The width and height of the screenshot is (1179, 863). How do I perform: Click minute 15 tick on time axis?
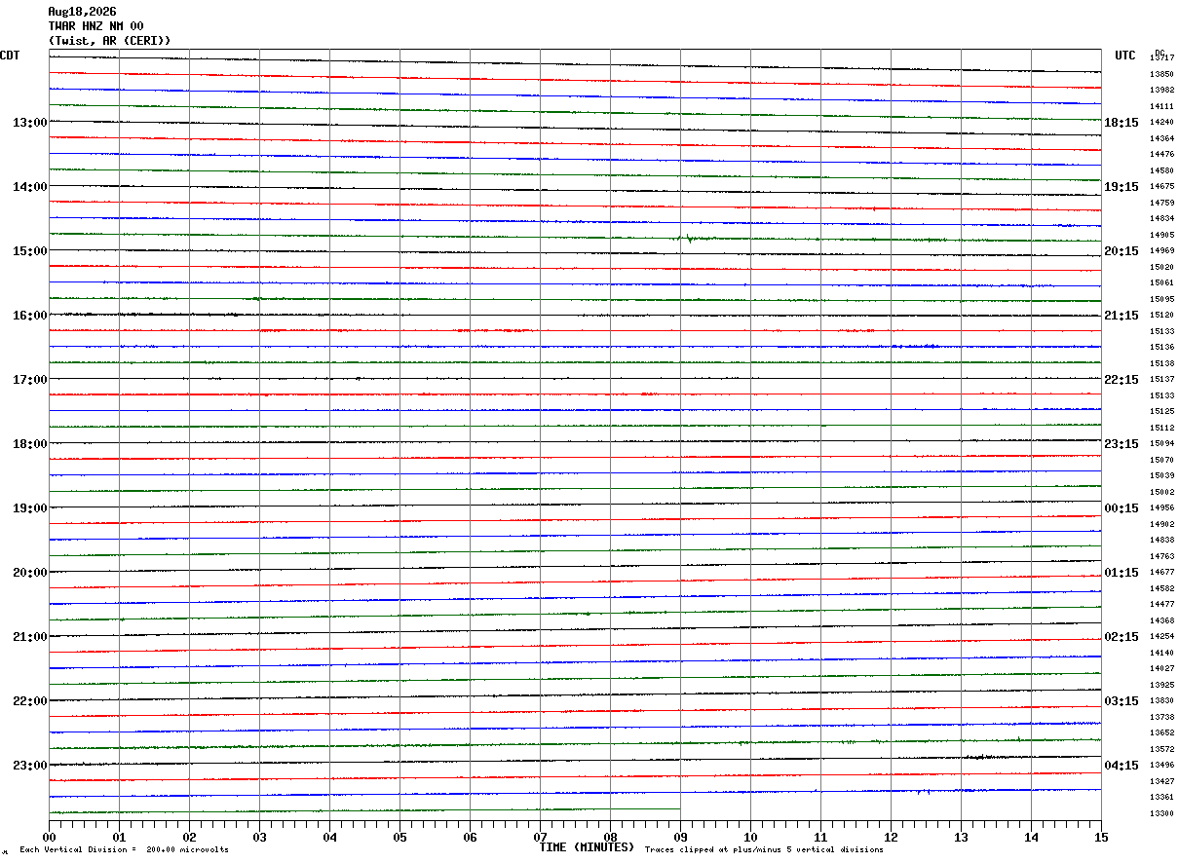click(1101, 837)
